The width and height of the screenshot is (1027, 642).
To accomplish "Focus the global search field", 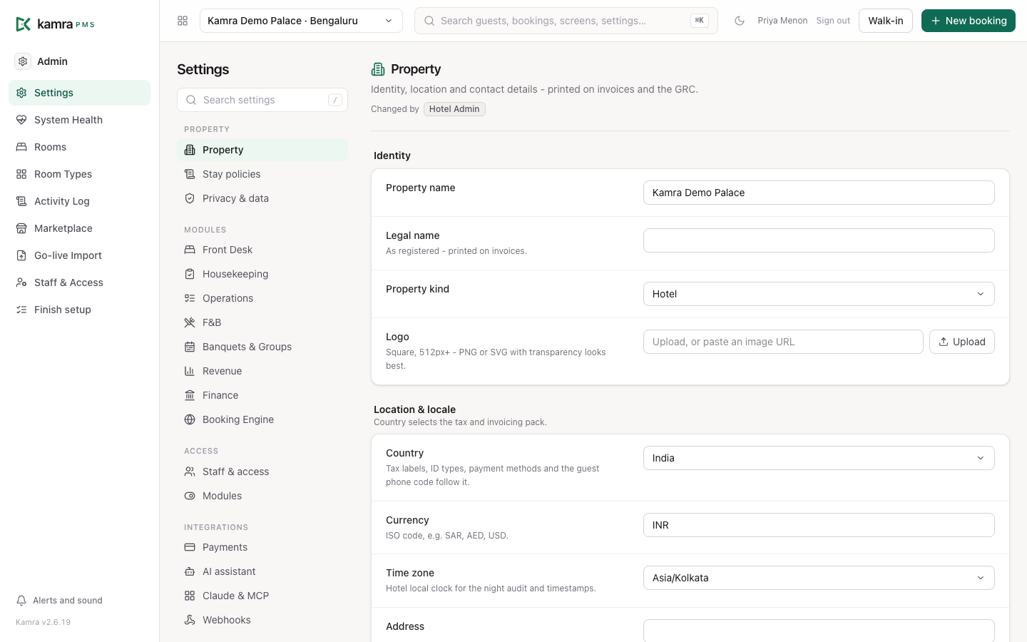I will pyautogui.click(x=566, y=21).
